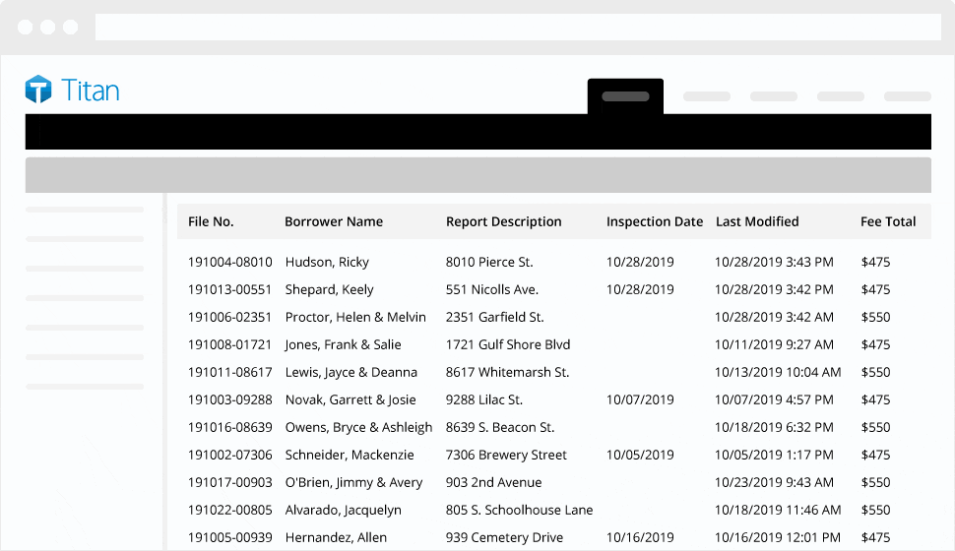Sort by Borrower Name column header
The width and height of the screenshot is (955, 551).
click(x=334, y=221)
